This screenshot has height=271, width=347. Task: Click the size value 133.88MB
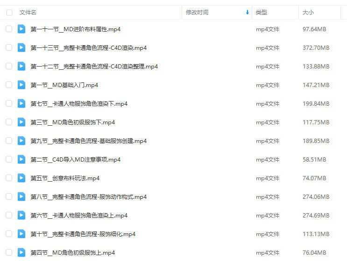[316, 67]
